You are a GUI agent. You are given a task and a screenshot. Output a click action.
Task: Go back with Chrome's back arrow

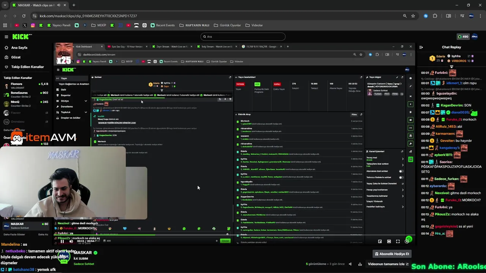5,16
